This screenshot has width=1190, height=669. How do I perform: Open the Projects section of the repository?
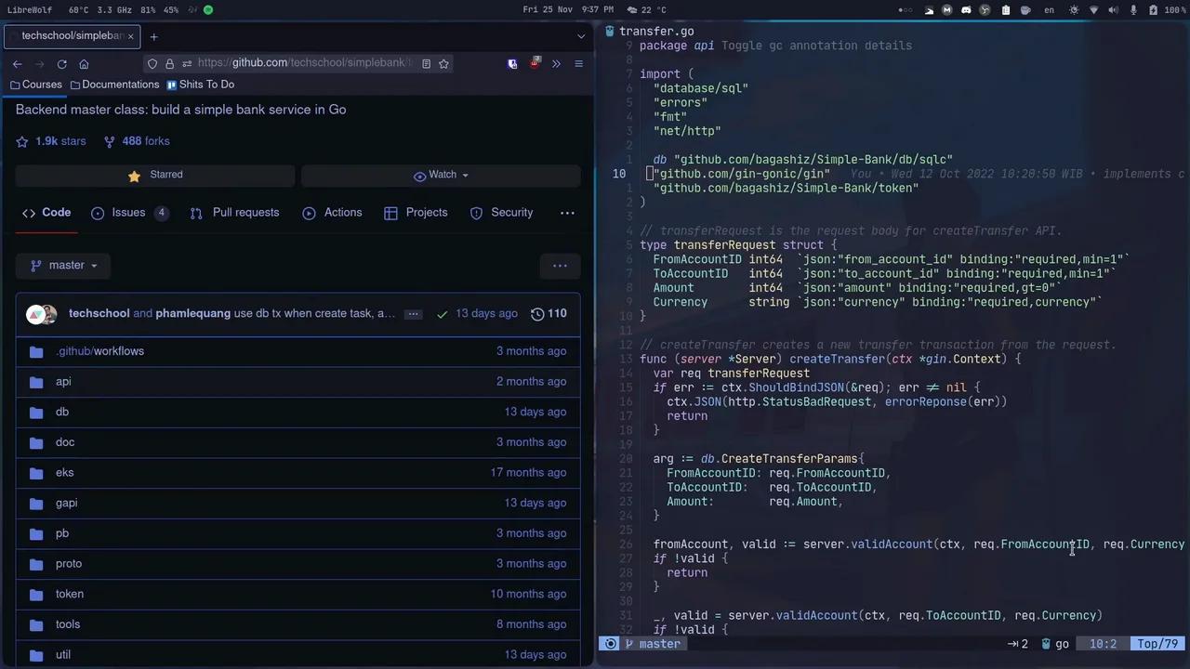[427, 212]
